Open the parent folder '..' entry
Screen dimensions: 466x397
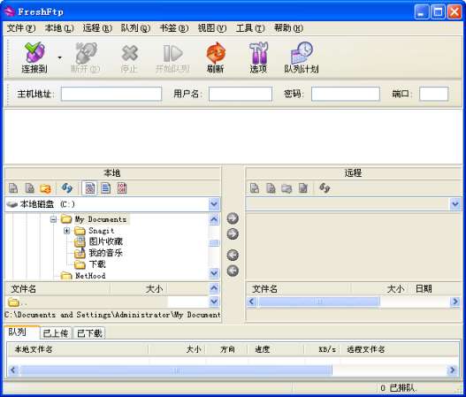[17, 302]
